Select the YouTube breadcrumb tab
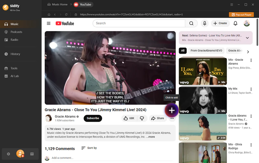Viewport: 259px width, 163px height. (83, 5)
